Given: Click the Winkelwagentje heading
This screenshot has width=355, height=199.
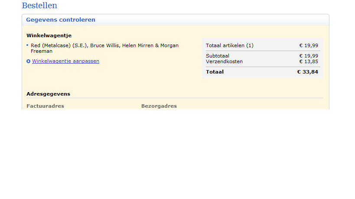Looking at the screenshot, I should (49, 35).
